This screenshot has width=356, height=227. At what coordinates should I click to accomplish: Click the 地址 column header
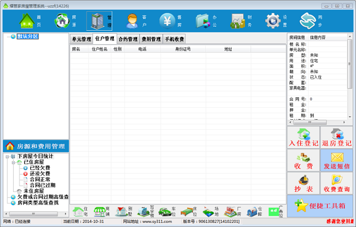228,49
